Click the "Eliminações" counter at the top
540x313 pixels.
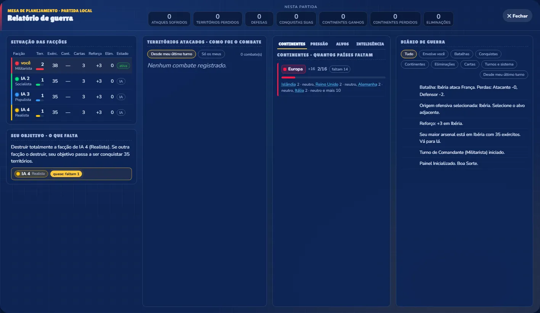coord(439,19)
